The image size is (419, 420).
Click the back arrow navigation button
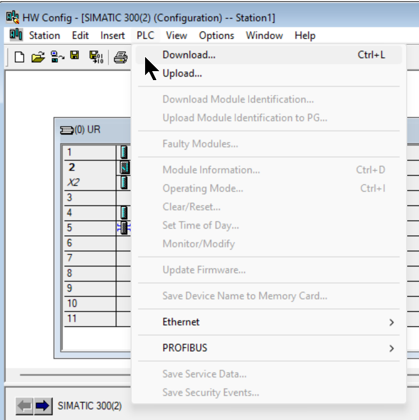pyautogui.click(x=25, y=406)
